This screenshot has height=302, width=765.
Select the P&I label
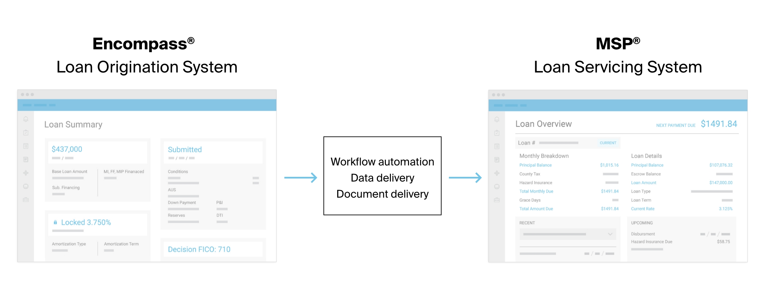(x=219, y=202)
